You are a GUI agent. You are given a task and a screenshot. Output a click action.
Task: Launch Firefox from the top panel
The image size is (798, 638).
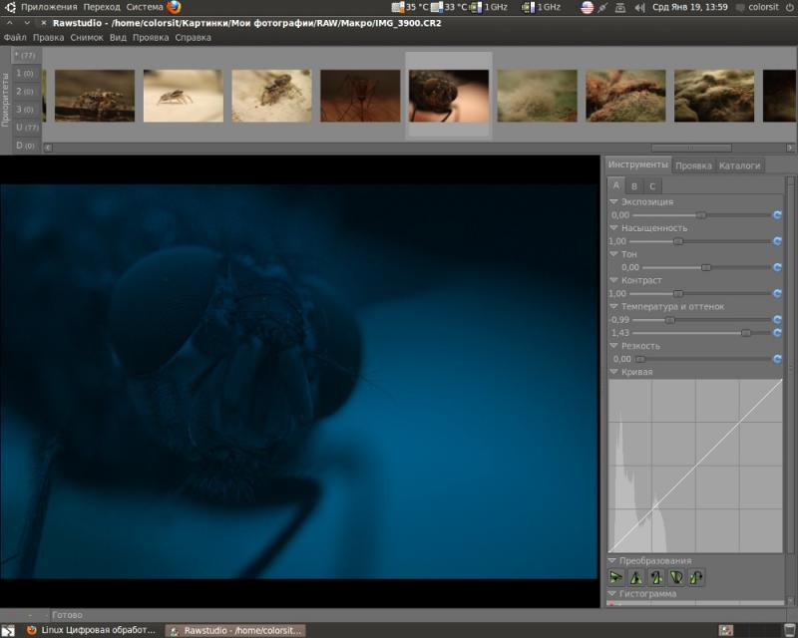174,7
